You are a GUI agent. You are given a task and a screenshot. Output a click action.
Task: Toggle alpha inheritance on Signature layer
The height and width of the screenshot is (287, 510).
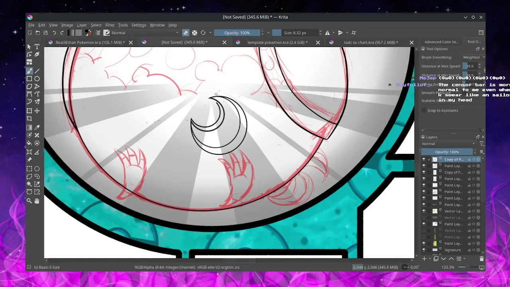click(473, 250)
